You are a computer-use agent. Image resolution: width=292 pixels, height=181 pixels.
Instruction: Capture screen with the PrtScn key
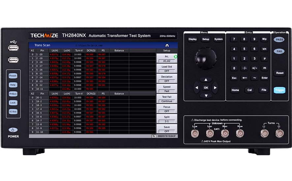coord(13,94)
